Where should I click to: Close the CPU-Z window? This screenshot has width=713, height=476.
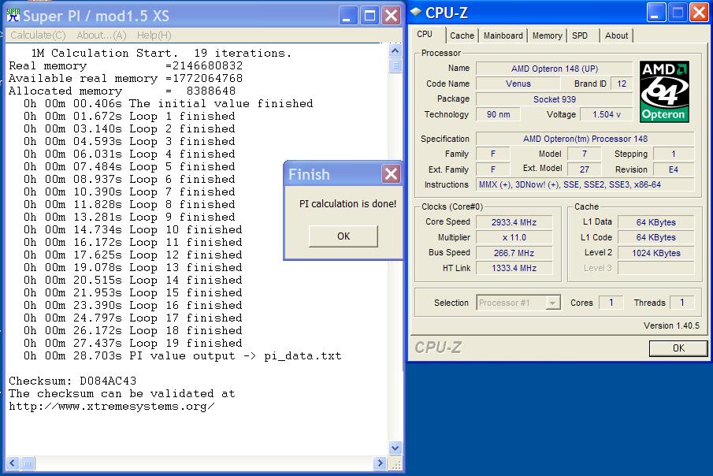pos(699,13)
